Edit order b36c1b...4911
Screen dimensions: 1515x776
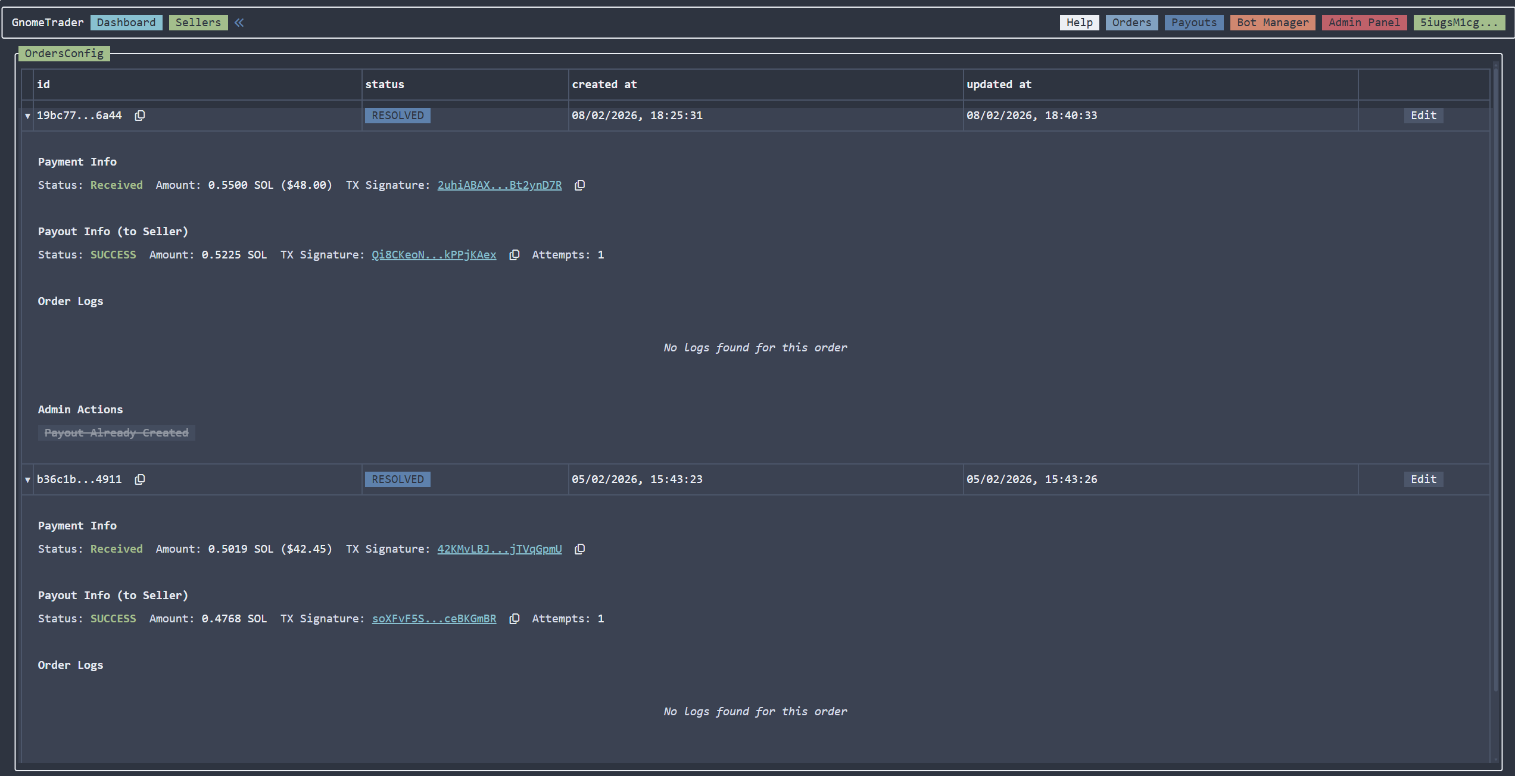(1423, 479)
